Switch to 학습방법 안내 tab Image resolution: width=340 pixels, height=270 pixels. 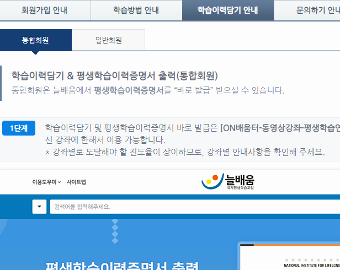[x=136, y=10]
